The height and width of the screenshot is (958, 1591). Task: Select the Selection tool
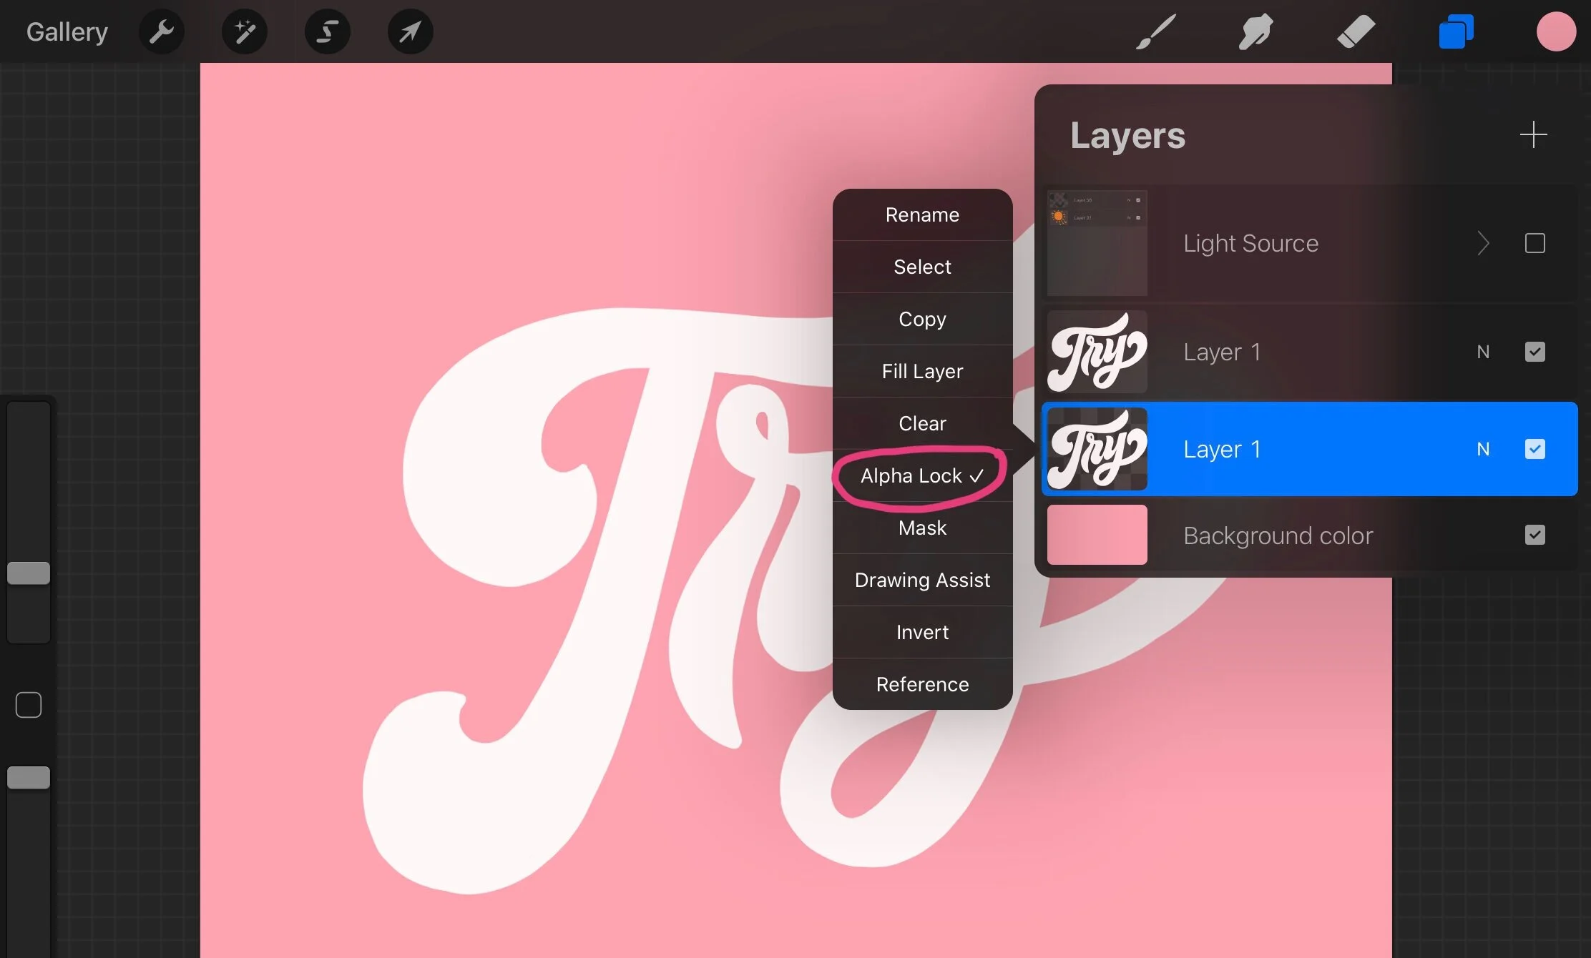328,31
